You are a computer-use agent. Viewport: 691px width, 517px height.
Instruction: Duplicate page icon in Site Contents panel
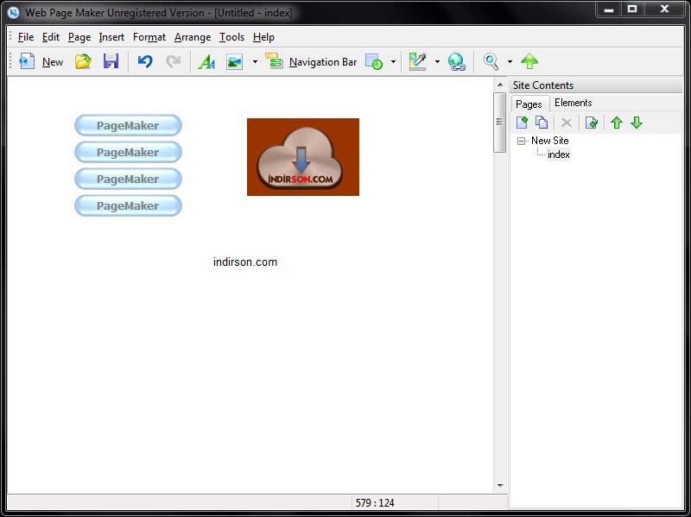(x=542, y=123)
